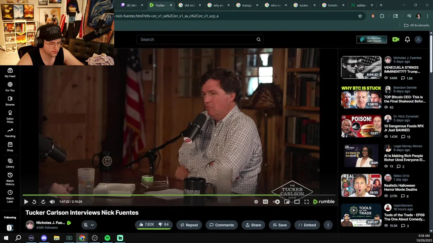This screenshot has width=433, height=243.
Task: Enable picture-in-picture mode
Action: [287, 202]
